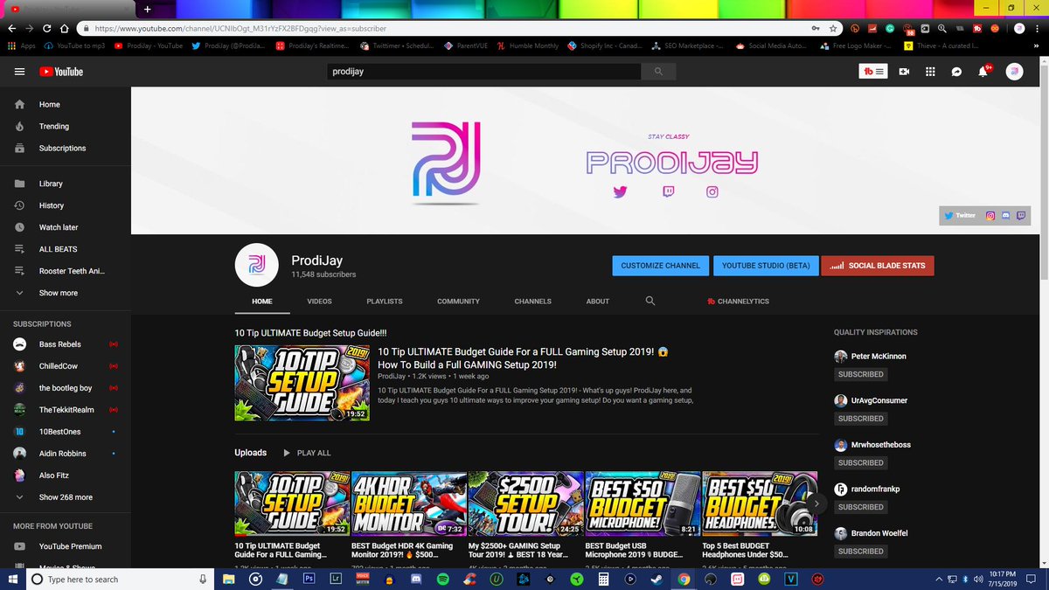Open the featured 10 Tip Setup Guide thumbnail
1049x590 pixels.
tap(302, 383)
